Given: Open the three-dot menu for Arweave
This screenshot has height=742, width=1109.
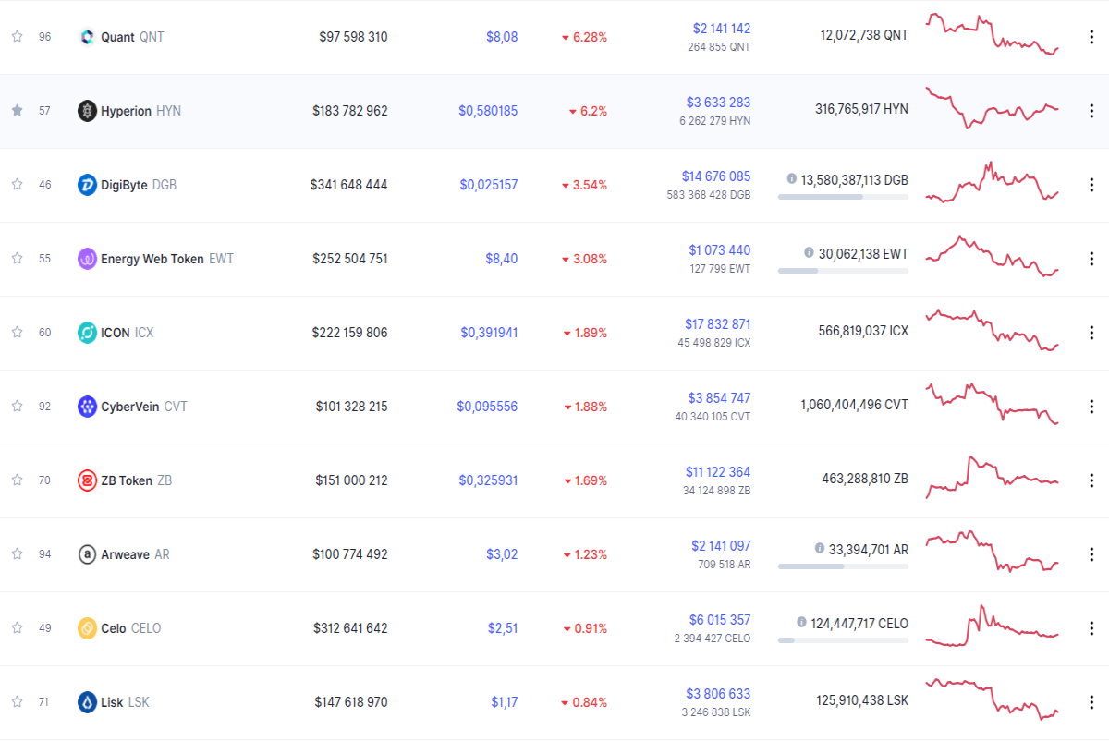Looking at the screenshot, I should tap(1091, 554).
